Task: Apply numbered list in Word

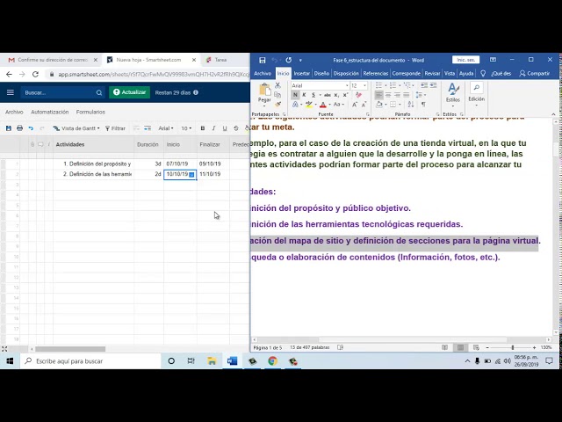Action: (x=393, y=85)
